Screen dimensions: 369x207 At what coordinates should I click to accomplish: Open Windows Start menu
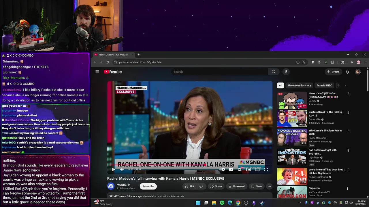click(x=198, y=203)
